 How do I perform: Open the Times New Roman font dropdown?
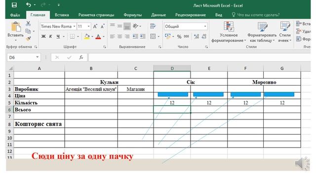pos(74,26)
